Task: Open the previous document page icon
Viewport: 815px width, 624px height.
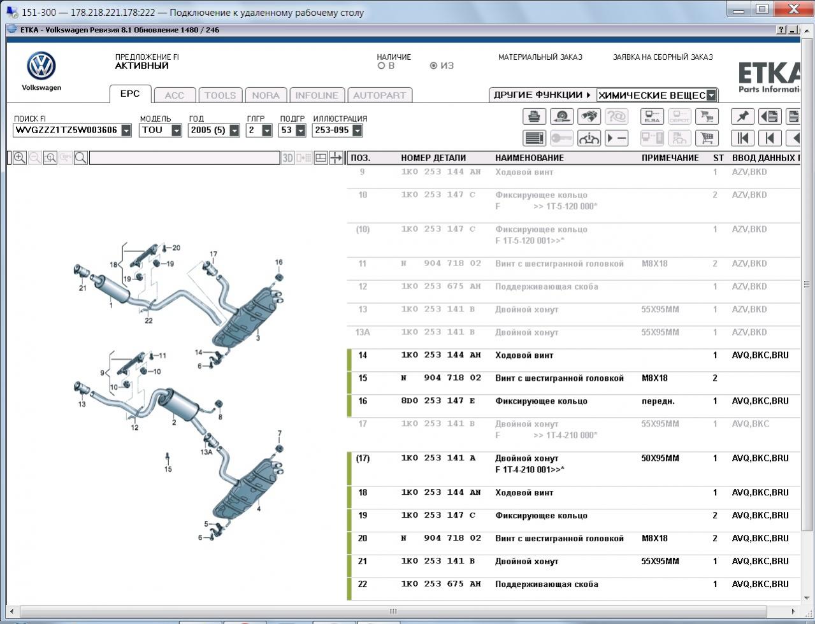Action: 770,117
